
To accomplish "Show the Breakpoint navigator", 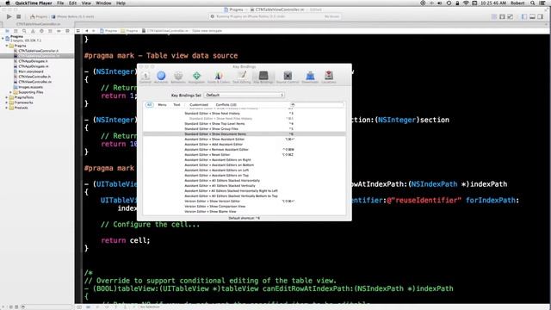I will pos(59,31).
